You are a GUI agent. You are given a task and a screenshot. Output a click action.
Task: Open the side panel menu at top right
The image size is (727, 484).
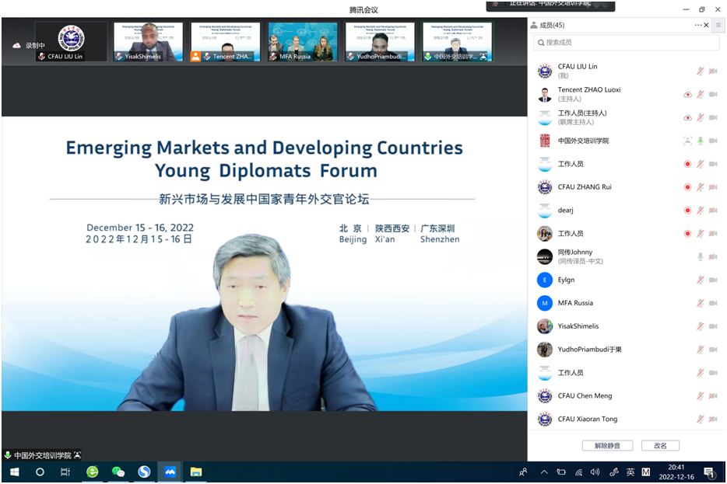(x=718, y=25)
